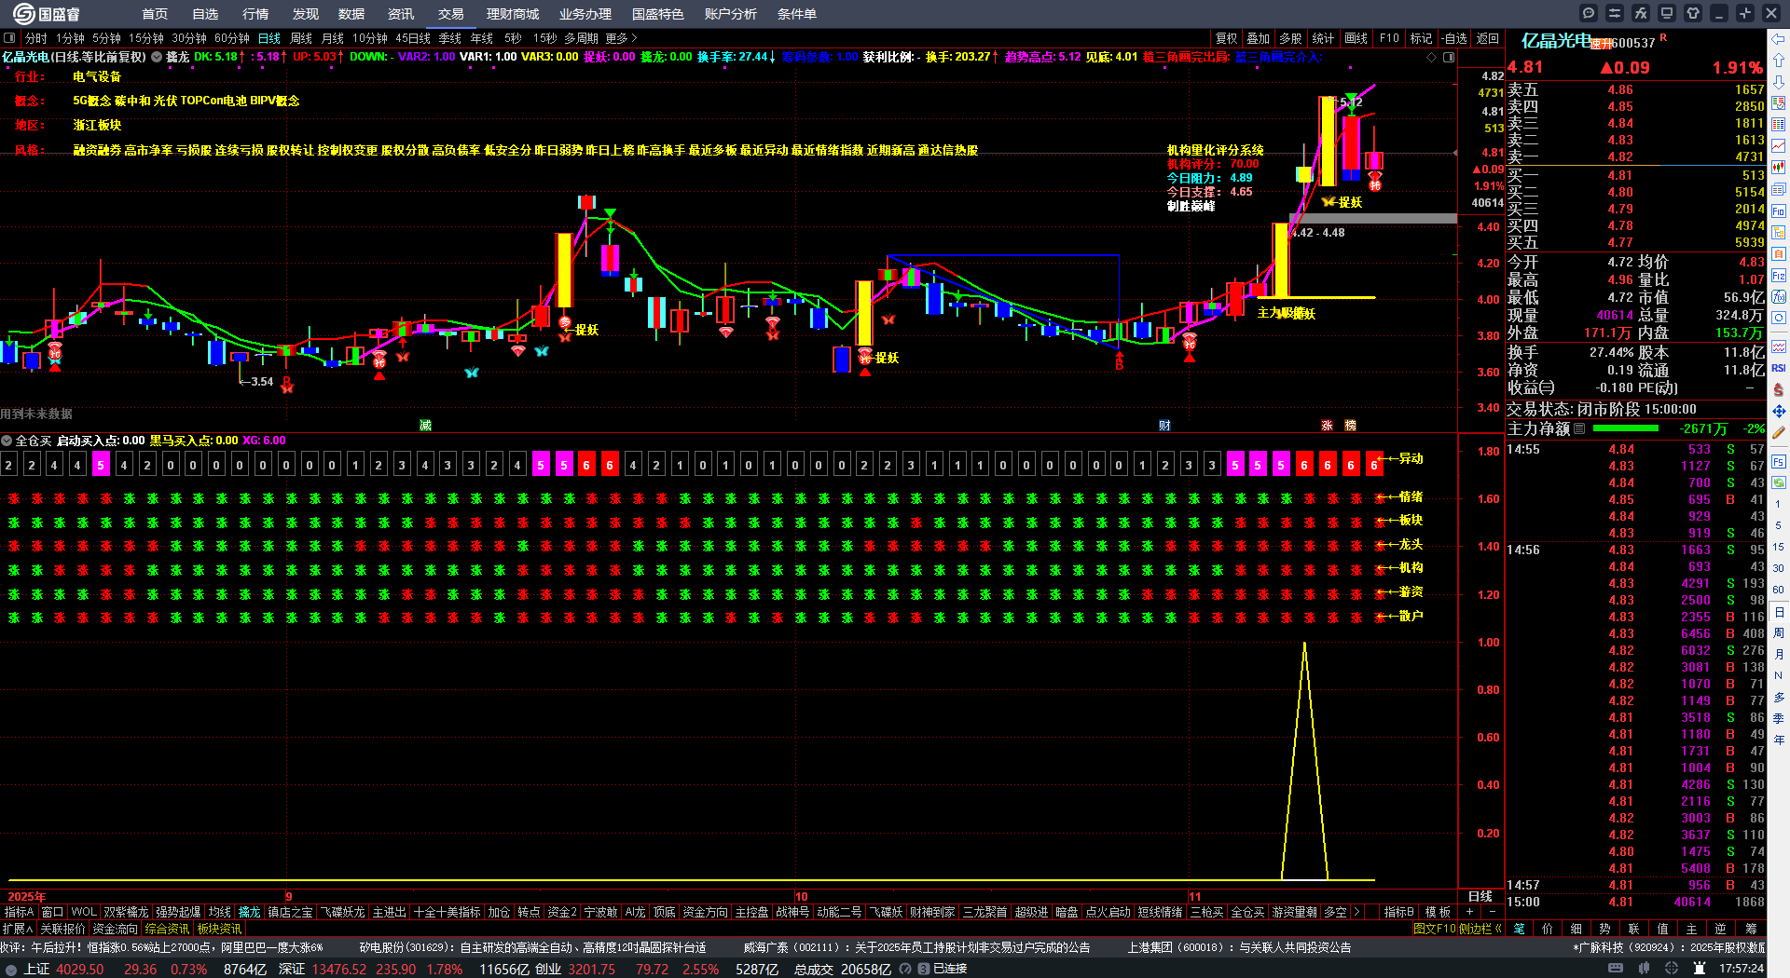
Task: Click the 标记 mark button
Action: (1422, 38)
